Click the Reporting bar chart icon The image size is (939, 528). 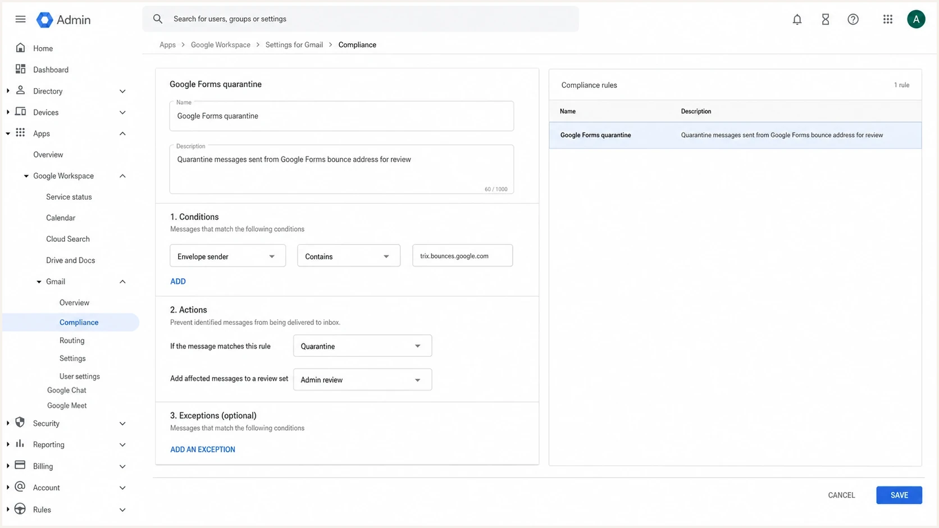click(20, 444)
